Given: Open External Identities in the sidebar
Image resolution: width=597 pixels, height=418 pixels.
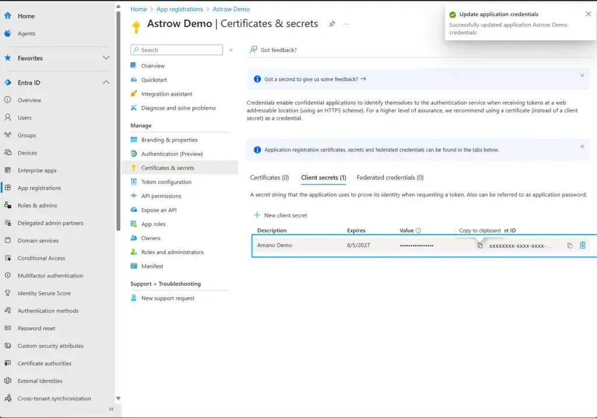Looking at the screenshot, I should [40, 381].
